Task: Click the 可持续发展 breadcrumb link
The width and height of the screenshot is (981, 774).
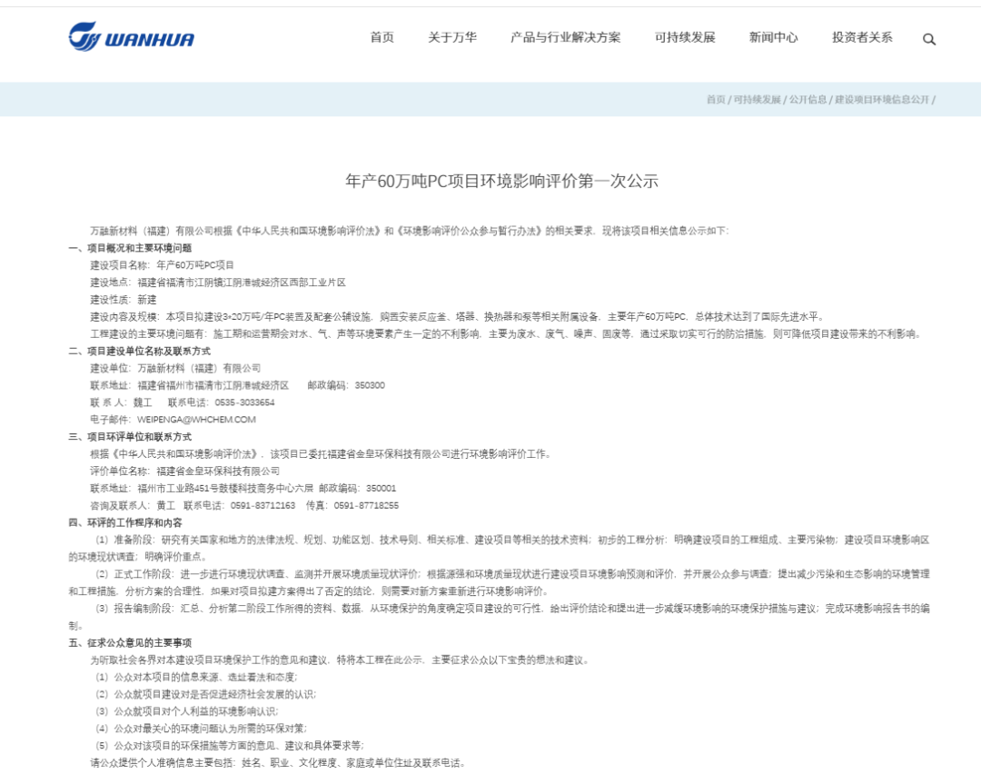Action: [757, 100]
